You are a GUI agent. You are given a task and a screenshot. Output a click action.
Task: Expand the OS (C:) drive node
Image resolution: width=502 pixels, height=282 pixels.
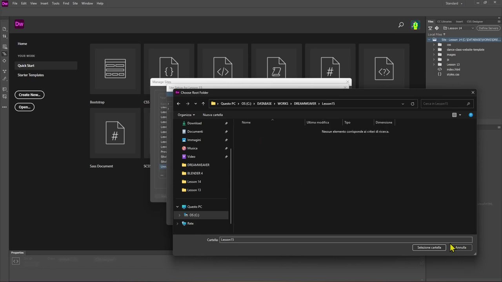(x=180, y=215)
